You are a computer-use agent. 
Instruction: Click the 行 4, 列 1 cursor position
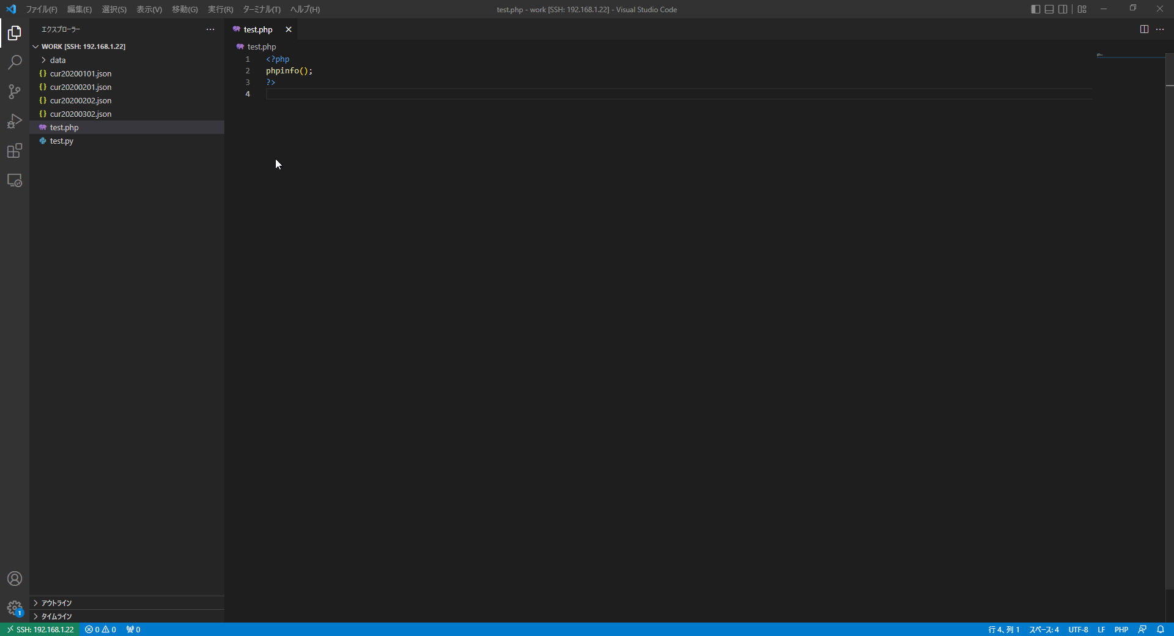1004,629
